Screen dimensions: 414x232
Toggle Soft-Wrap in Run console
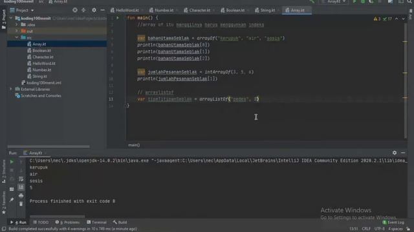coord(21,179)
